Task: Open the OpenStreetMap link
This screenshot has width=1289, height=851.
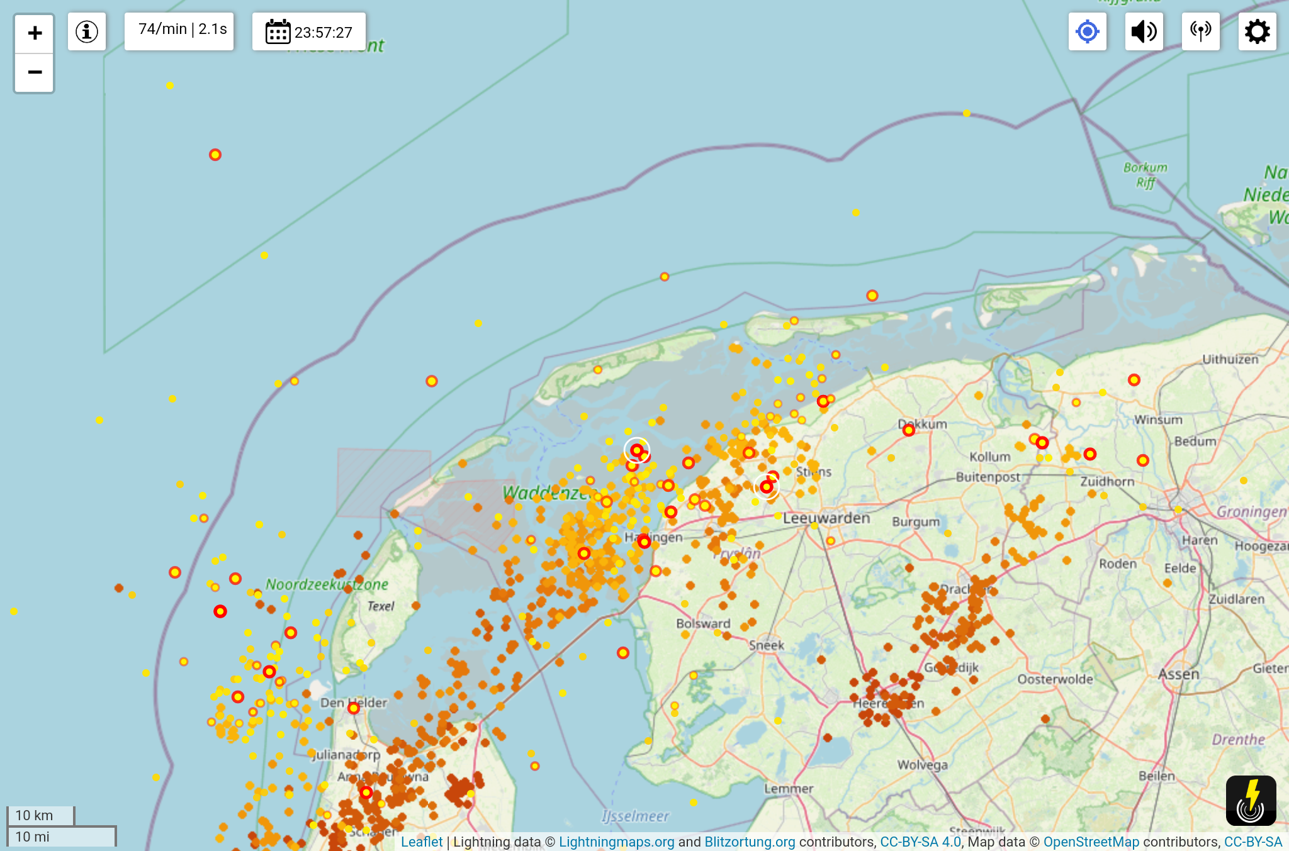Action: pos(1091,842)
